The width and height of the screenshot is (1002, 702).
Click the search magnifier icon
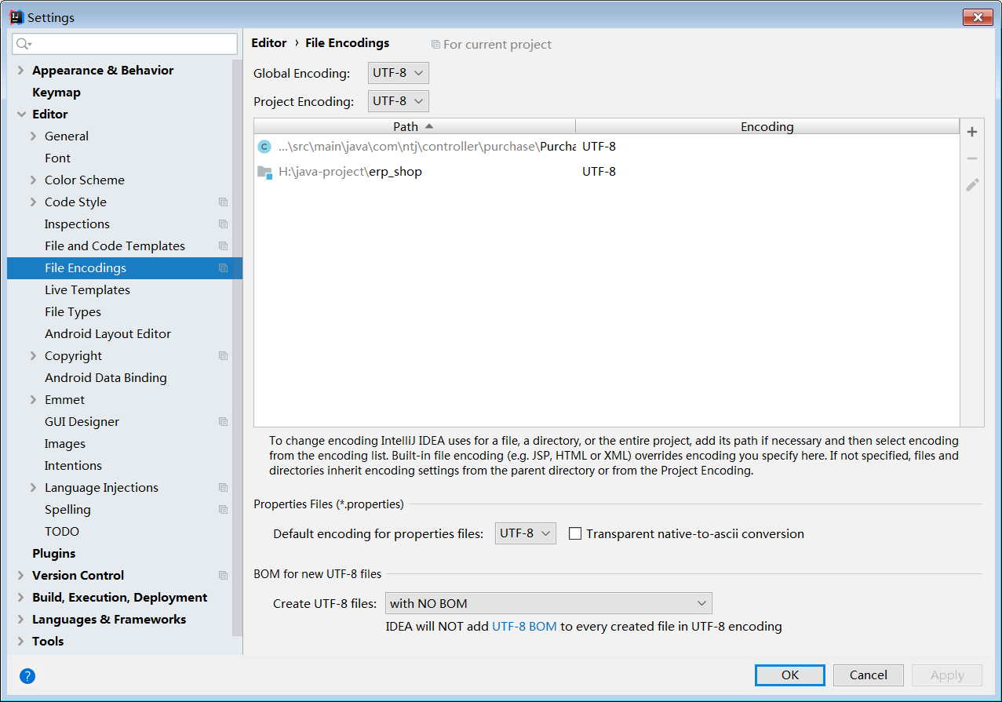point(24,44)
